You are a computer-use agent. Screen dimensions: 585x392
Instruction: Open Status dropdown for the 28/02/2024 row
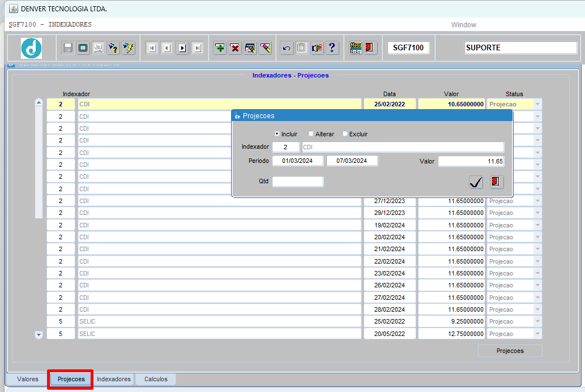pyautogui.click(x=537, y=309)
